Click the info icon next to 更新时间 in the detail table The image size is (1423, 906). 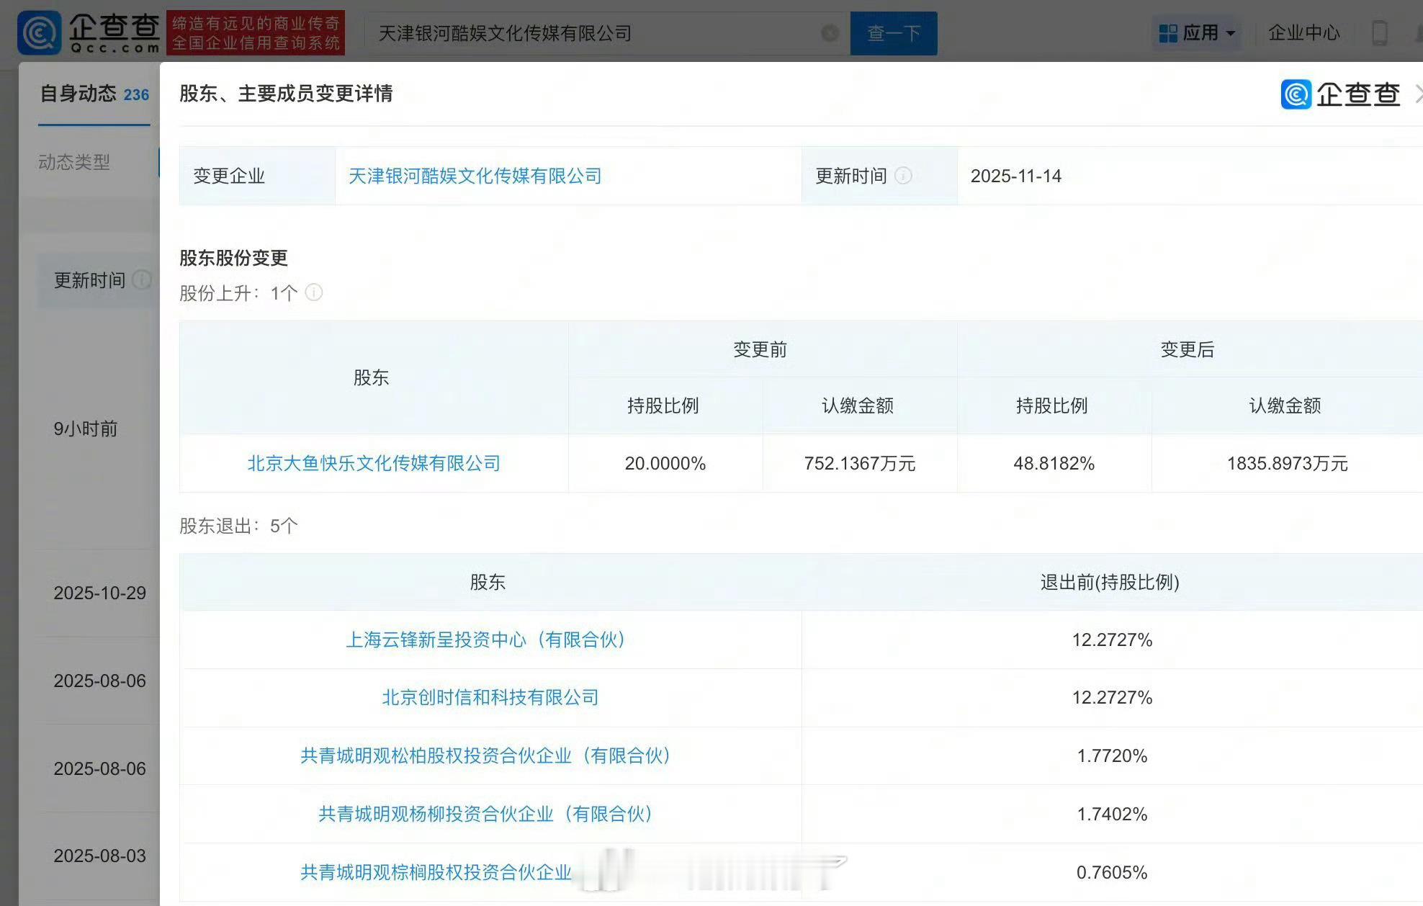click(x=903, y=176)
